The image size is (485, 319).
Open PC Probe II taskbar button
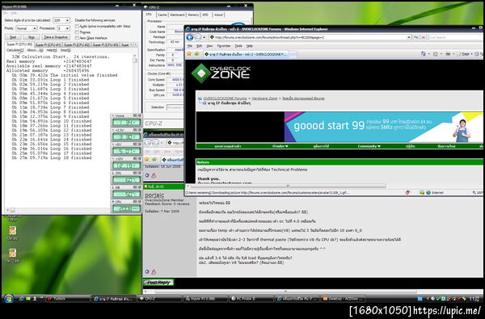point(251,299)
